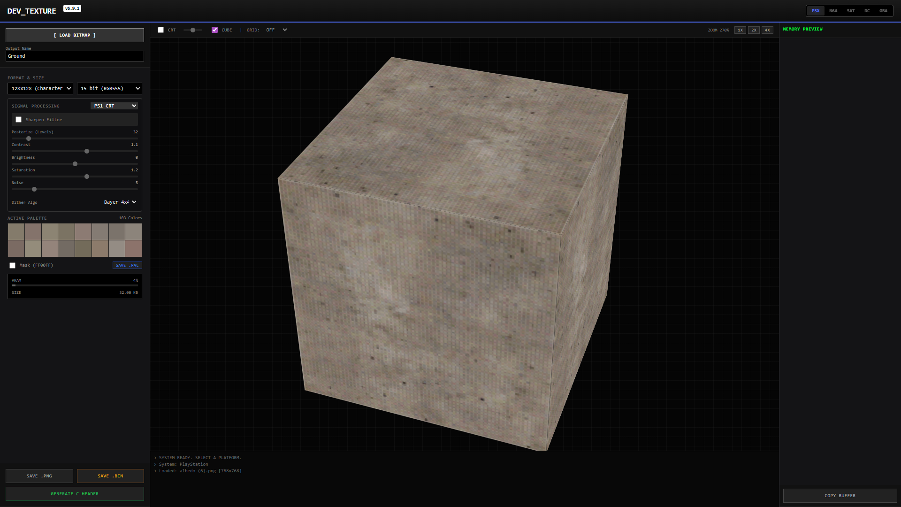Expand the Bayer 4x4 dither dropdown

click(120, 202)
